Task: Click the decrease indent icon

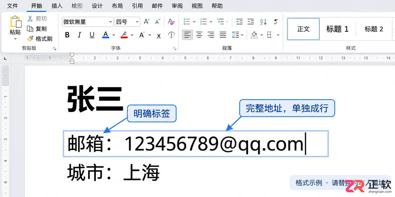Action: [239, 22]
